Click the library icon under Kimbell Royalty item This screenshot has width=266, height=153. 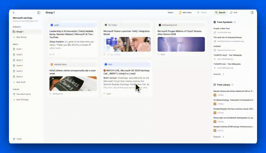(x=215, y=113)
